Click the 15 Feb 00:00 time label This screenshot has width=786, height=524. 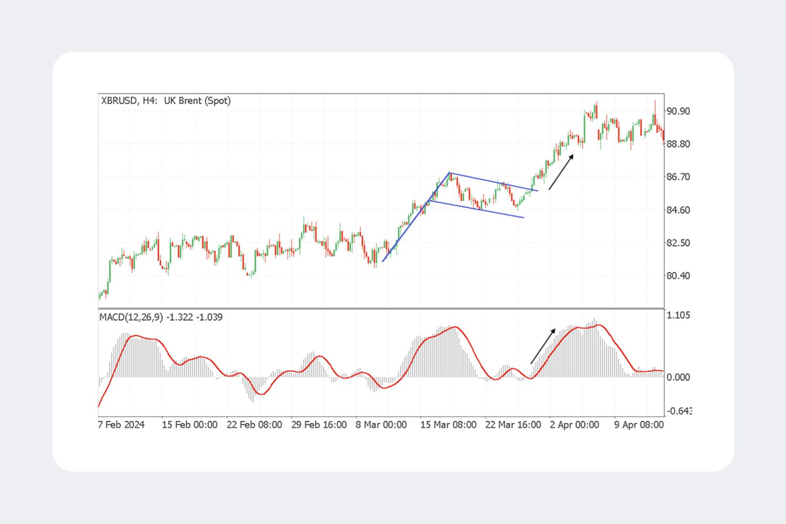click(x=190, y=424)
